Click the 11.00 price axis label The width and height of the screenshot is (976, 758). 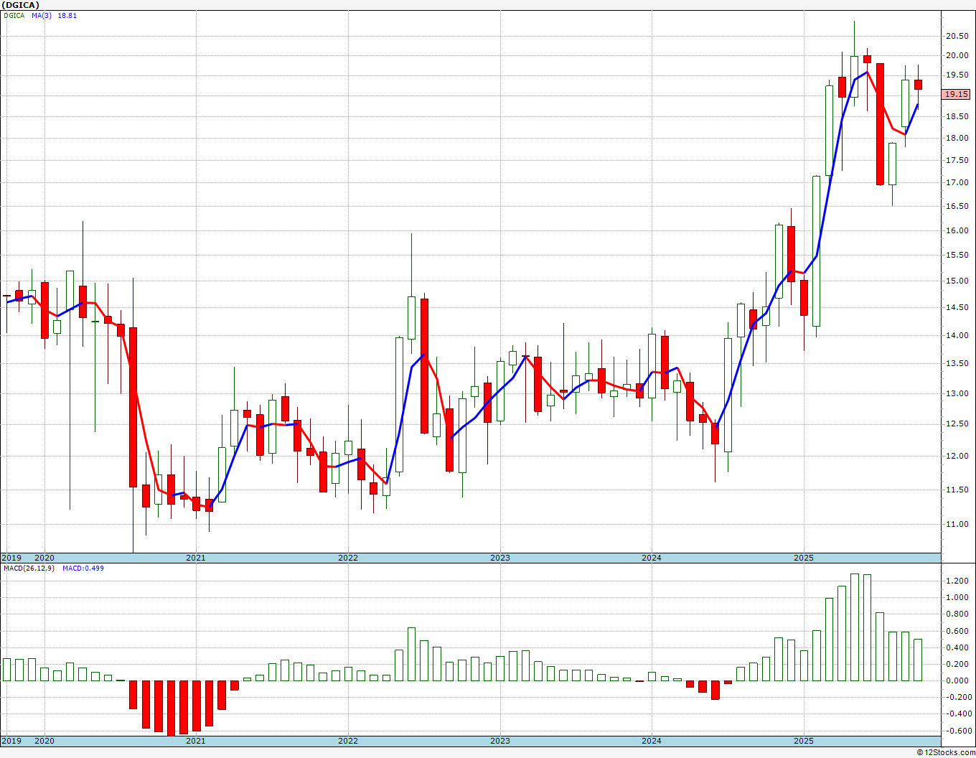[957, 525]
